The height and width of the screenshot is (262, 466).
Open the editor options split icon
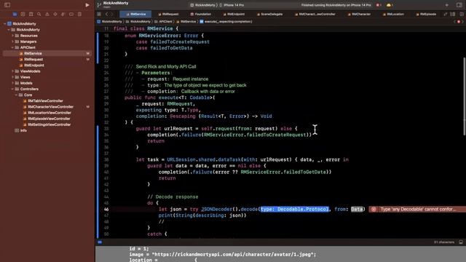453,14
